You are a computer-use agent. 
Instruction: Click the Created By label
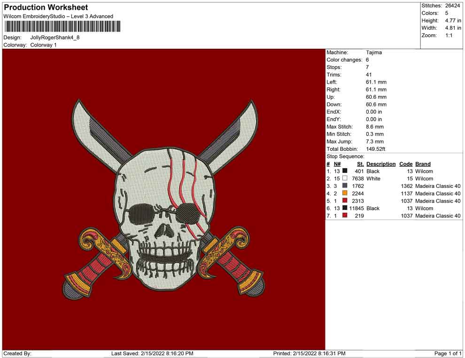[x=17, y=353]
